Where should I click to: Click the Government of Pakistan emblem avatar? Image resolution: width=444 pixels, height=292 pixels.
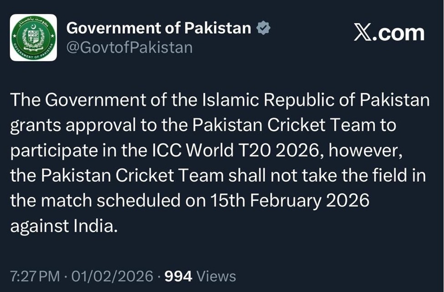pos(33,37)
